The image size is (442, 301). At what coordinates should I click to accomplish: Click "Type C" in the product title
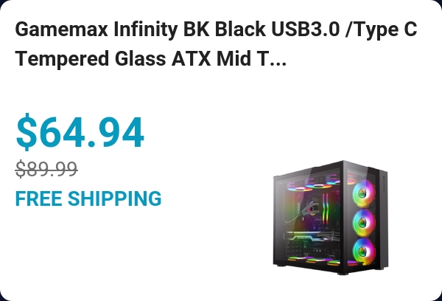tap(383, 30)
